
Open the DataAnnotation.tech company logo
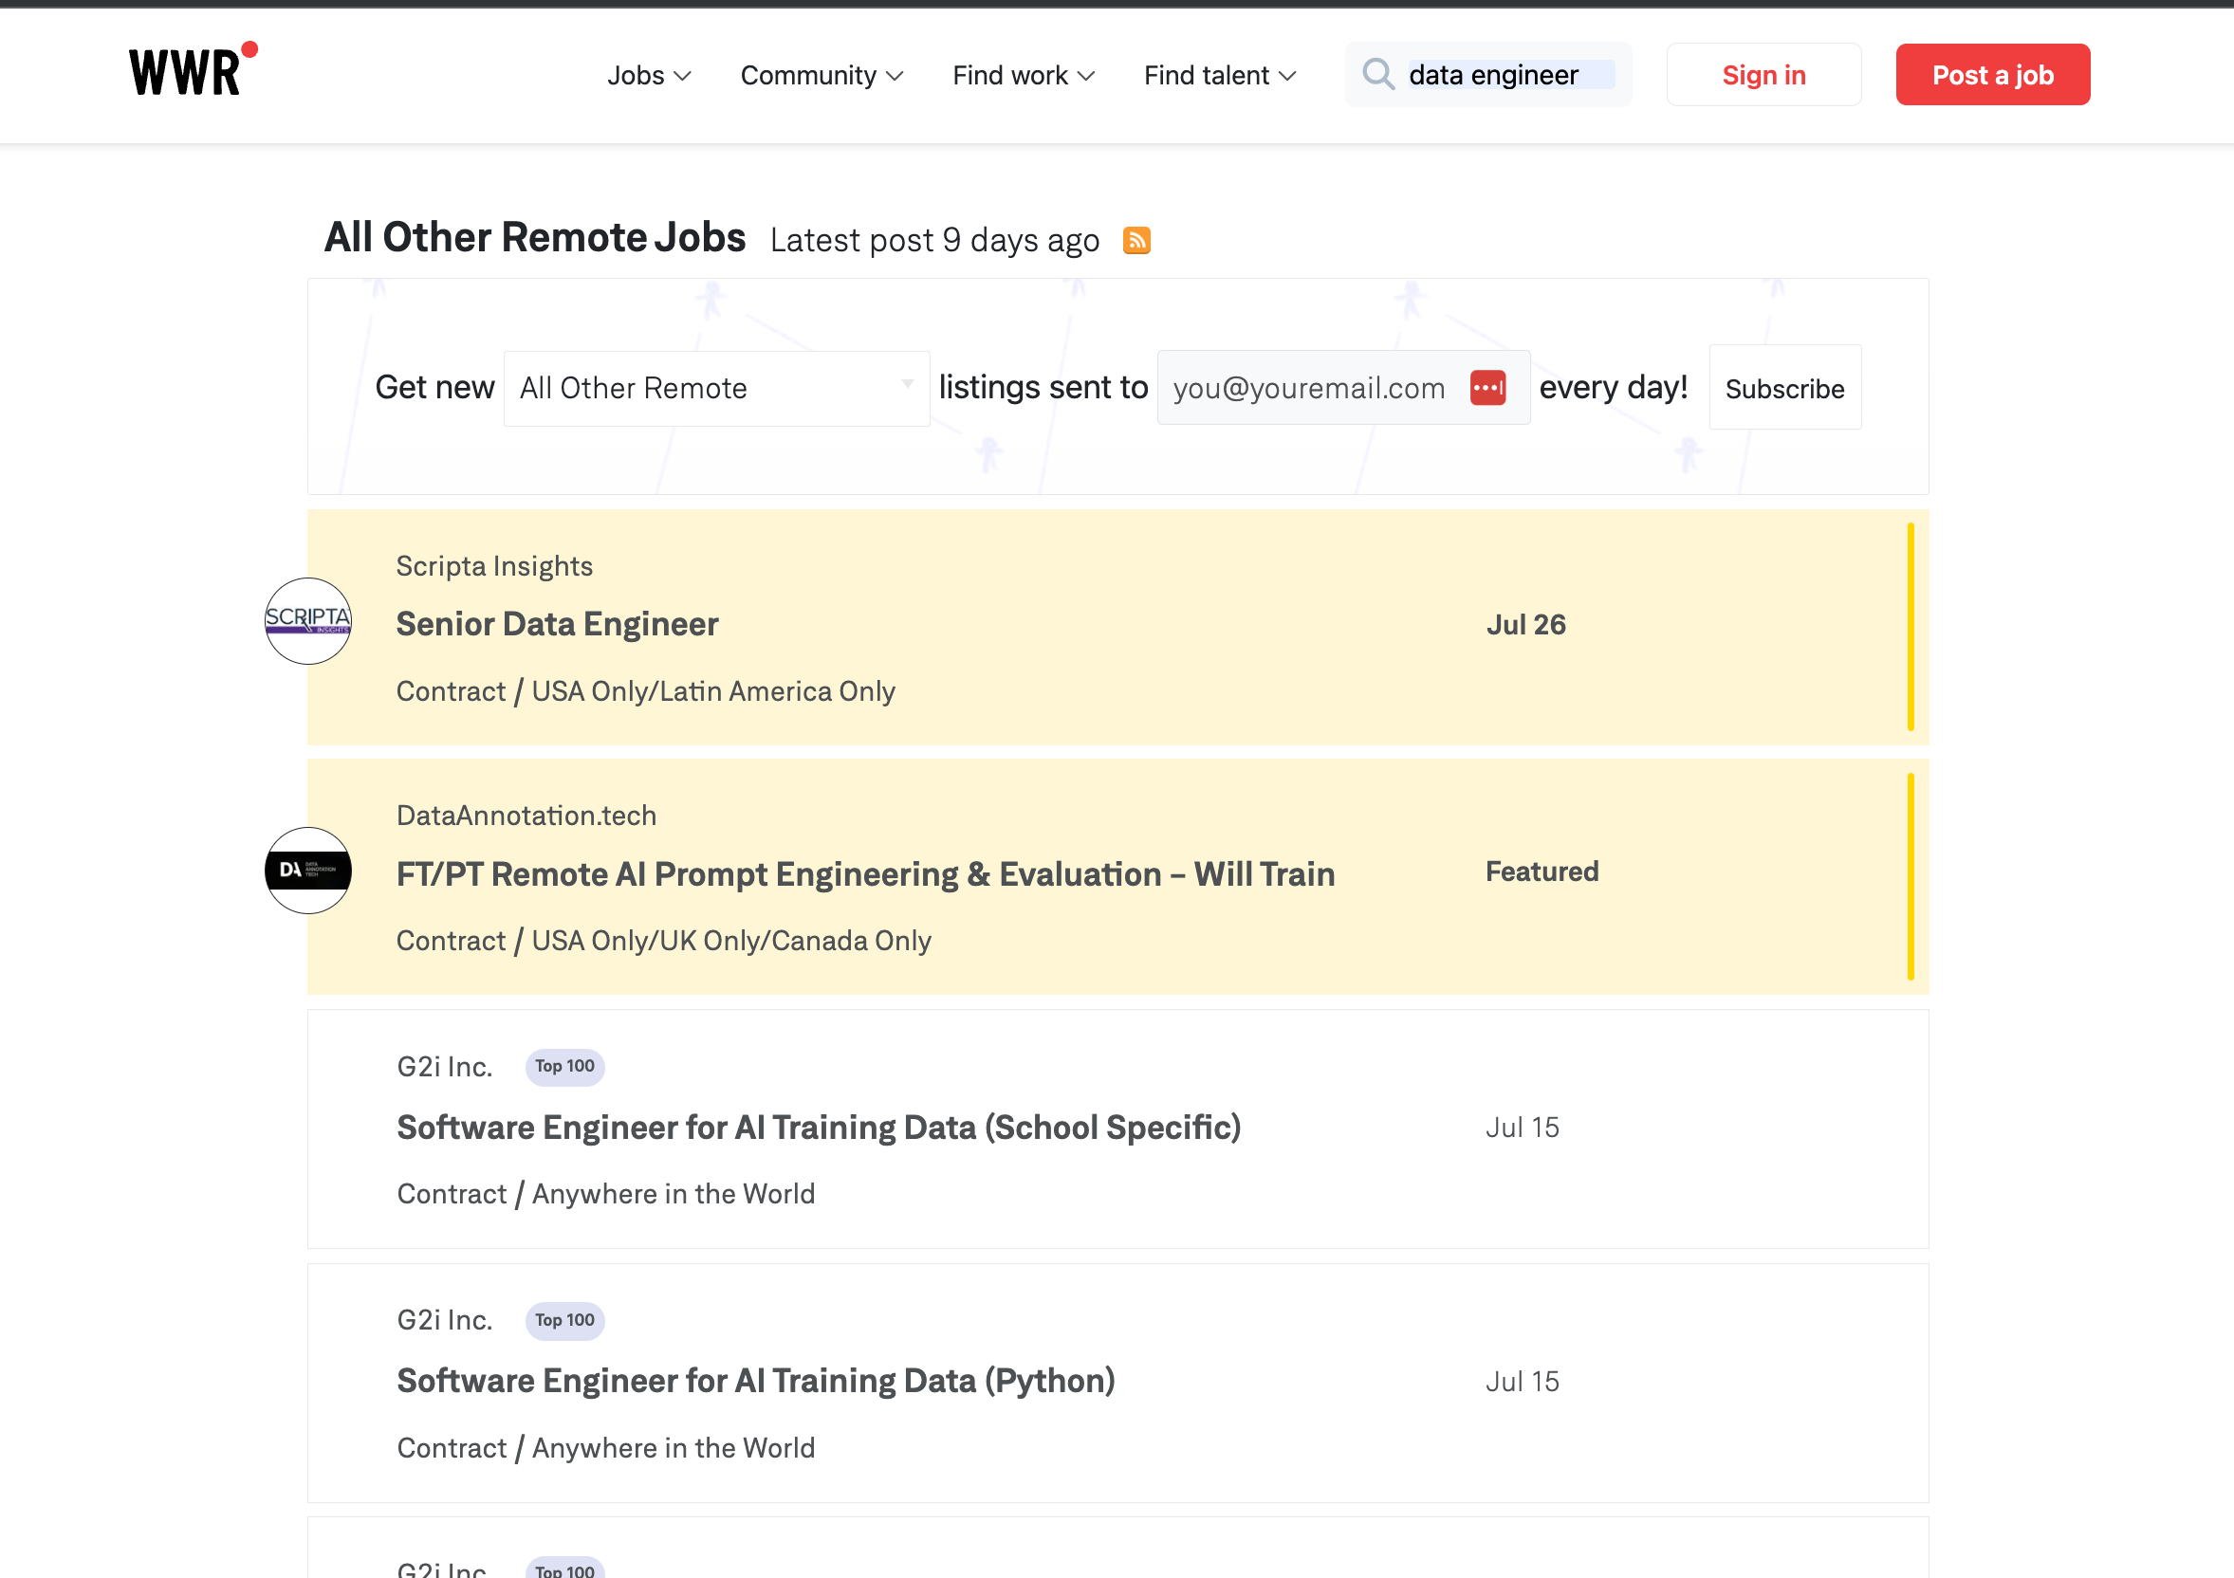308,871
